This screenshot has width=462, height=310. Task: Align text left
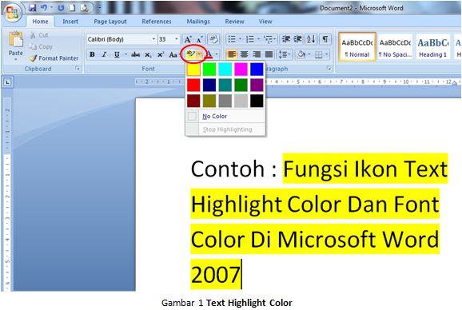(232, 54)
